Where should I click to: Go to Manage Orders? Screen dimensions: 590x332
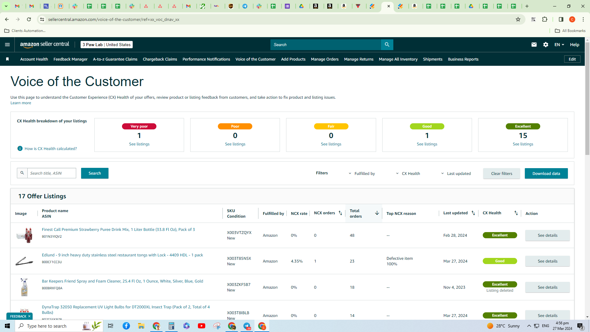click(x=324, y=59)
